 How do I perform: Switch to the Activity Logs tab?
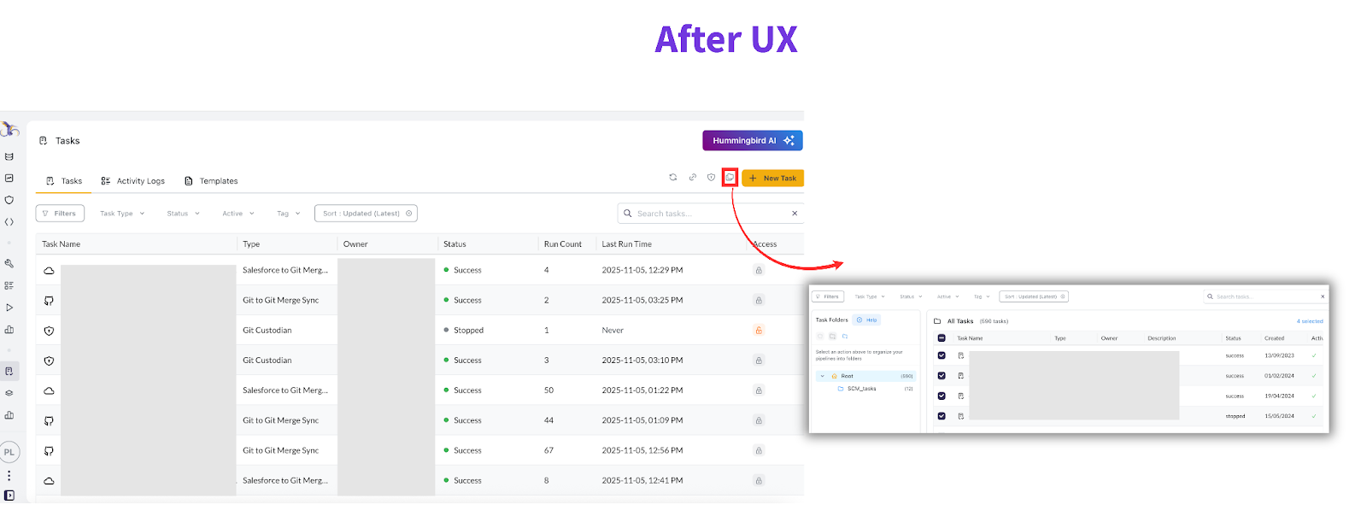pos(132,181)
